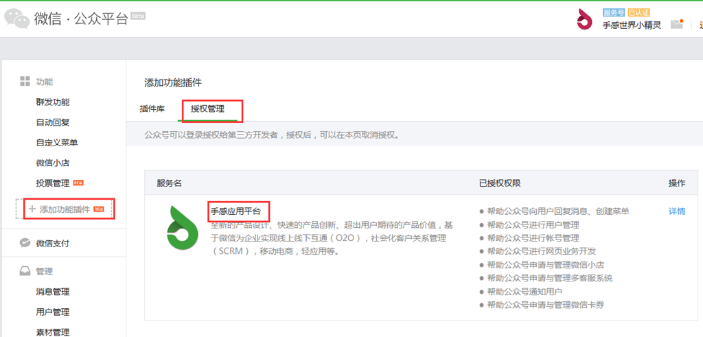Open 微信小店 in the sidebar

point(53,163)
